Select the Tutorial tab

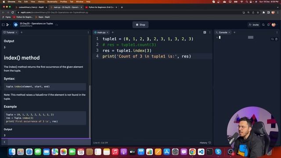click(9, 32)
